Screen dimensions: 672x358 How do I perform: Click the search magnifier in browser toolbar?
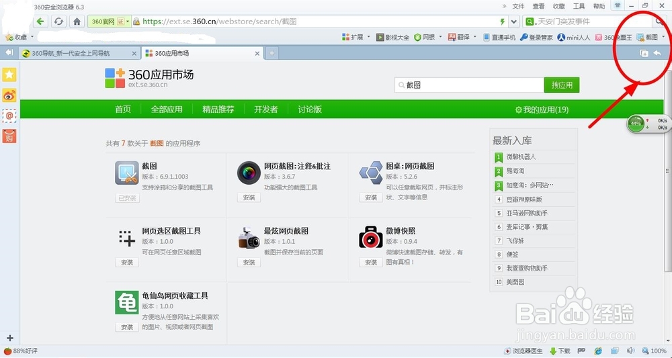(659, 21)
